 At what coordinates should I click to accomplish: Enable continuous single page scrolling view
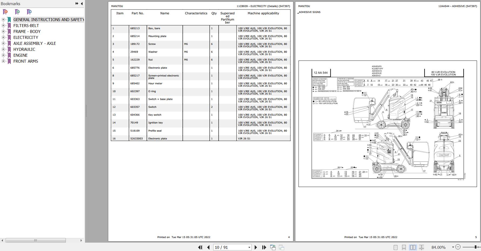click(404, 247)
